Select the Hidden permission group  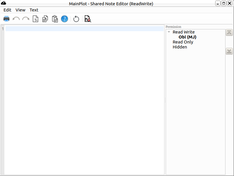[180, 47]
